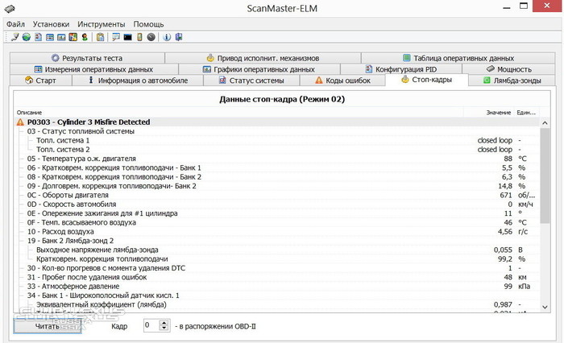
Task: Click the clipboard icon in the toolbar
Action: coord(101,37)
